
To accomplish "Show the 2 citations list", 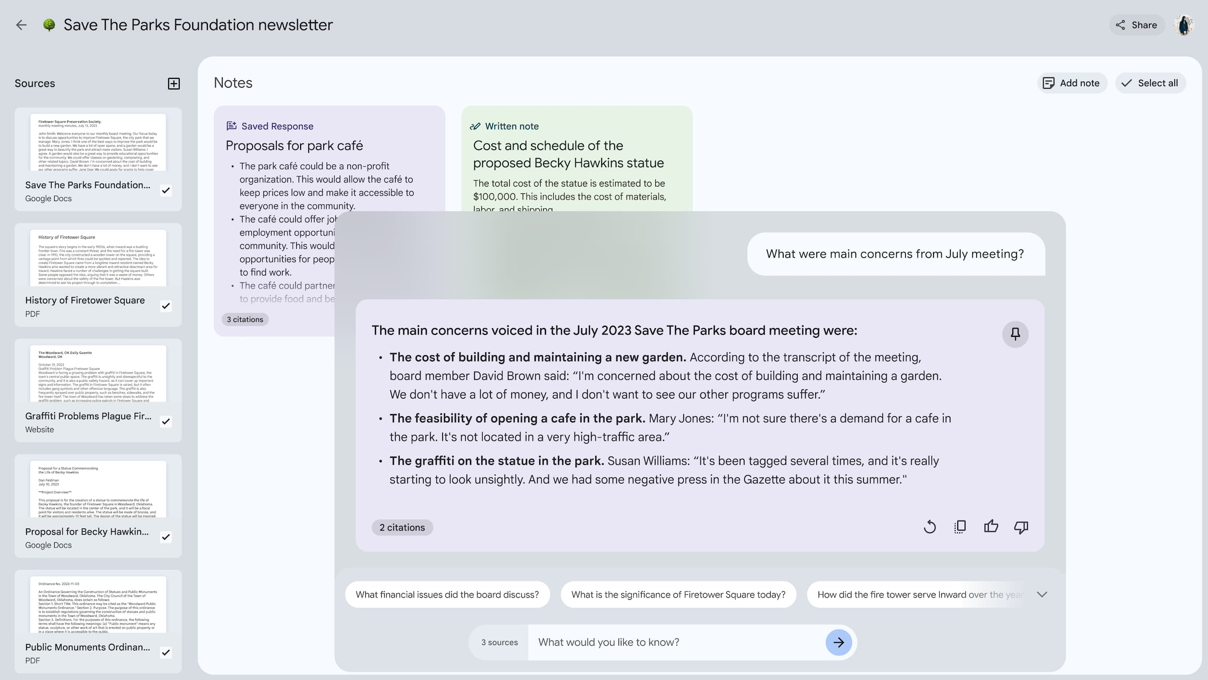I will click(x=402, y=527).
